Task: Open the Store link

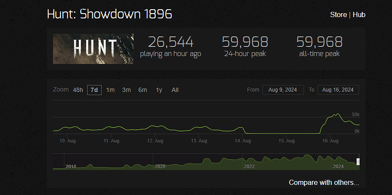Action: pyautogui.click(x=339, y=15)
